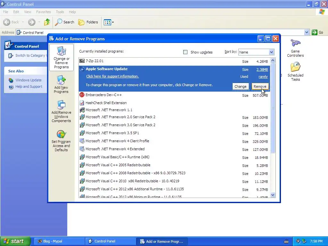Click the .NET Framework 1.1 icon
This screenshot has width=328, height=246.
tap(82, 110)
